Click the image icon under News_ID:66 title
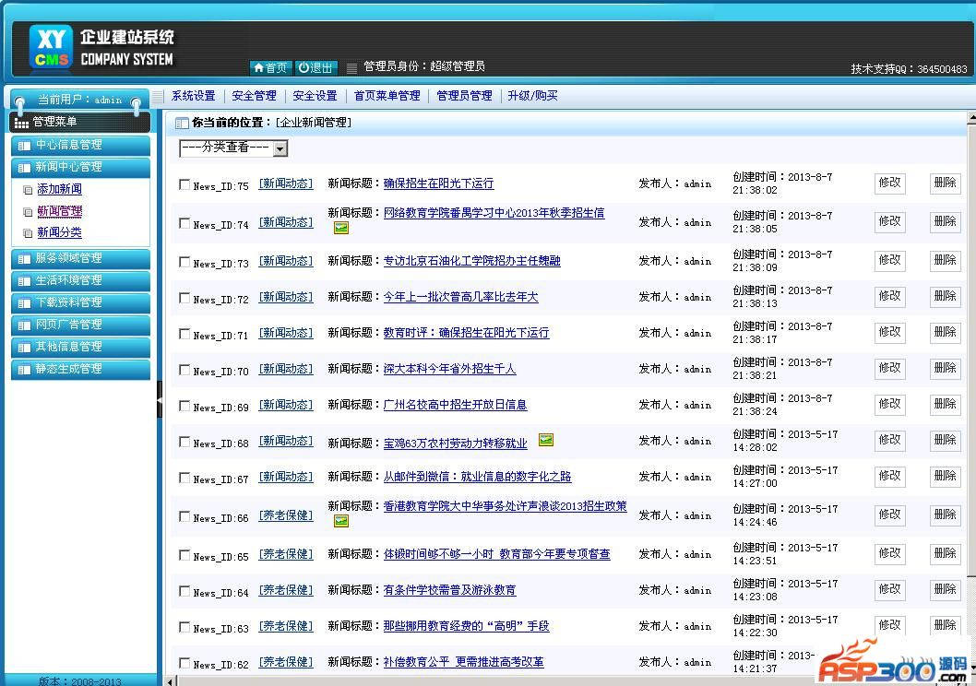The width and height of the screenshot is (976, 686). 341,521
